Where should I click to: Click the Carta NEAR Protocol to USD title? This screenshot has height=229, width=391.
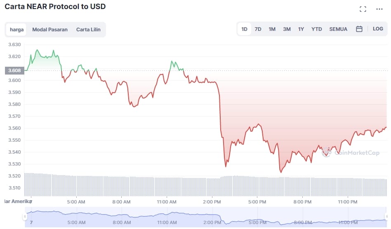point(55,7)
